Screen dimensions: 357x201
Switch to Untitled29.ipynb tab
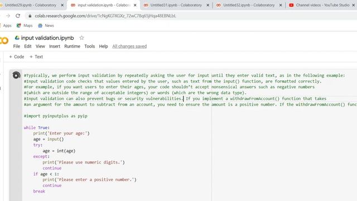coord(31,5)
